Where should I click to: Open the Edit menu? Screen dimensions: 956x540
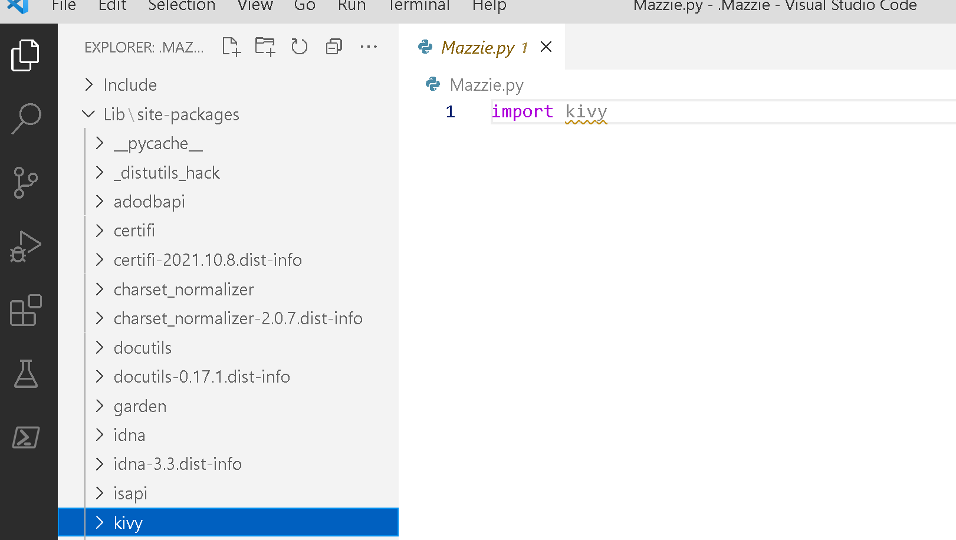coord(113,6)
